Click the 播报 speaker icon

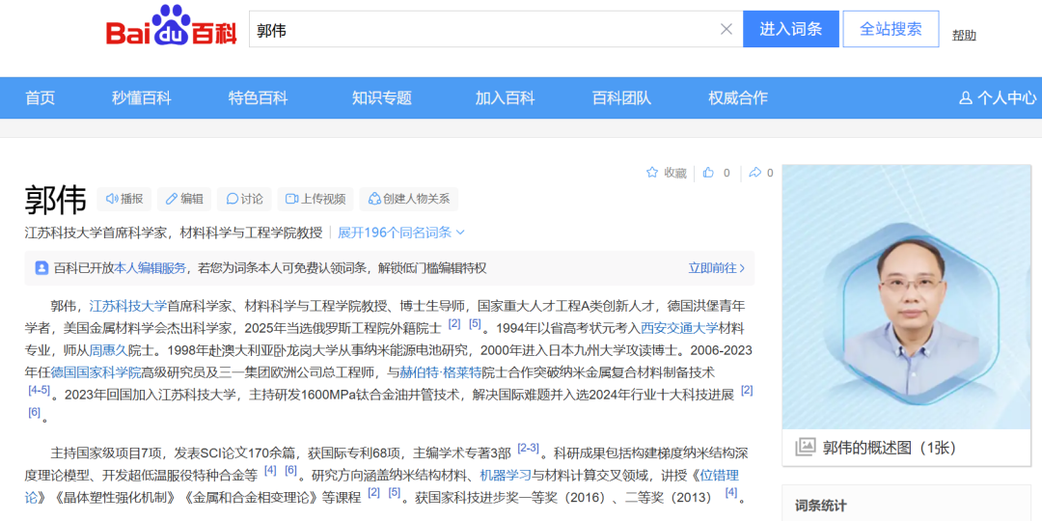pyautogui.click(x=112, y=199)
